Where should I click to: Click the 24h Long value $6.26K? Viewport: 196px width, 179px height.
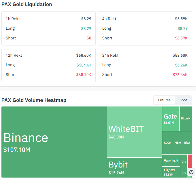click(181, 65)
